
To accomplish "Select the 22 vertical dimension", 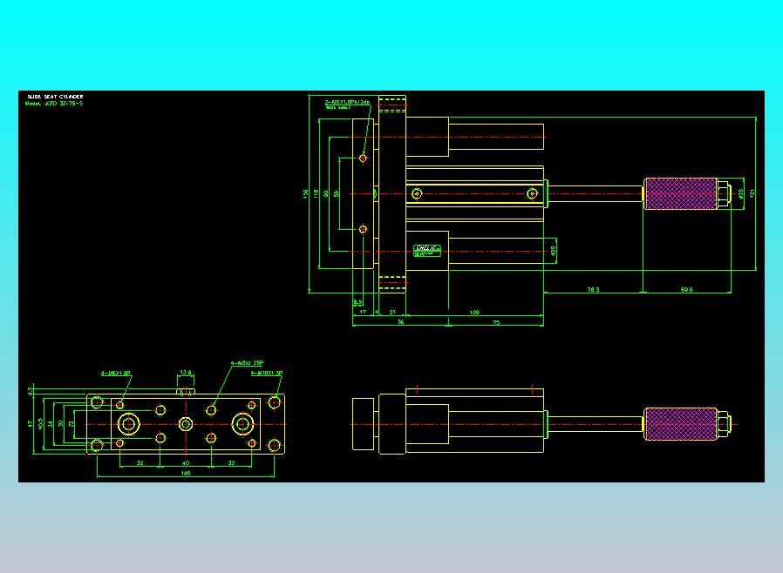I will pos(71,424).
